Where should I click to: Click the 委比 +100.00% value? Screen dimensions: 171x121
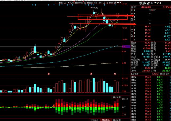[146, 7]
